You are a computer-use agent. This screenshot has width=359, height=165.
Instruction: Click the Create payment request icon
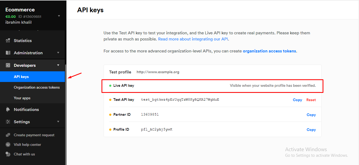click(x=8, y=135)
